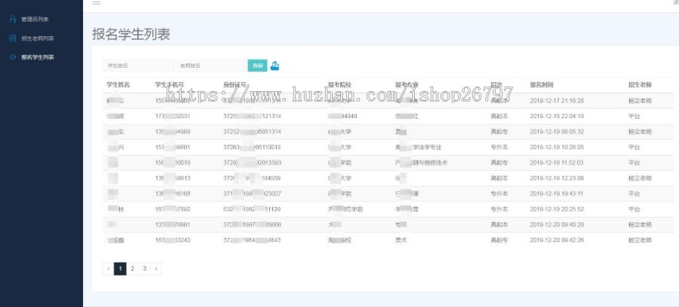Image resolution: width=679 pixels, height=307 pixels.
Task: Click 高起本 in the 22:04:10 row
Action: click(499, 116)
